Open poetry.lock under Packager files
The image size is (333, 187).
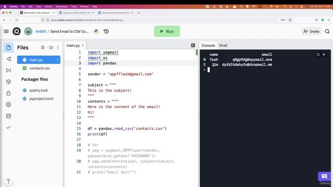tap(39, 90)
